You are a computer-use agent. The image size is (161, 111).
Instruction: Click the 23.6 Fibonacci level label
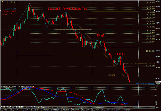pyautogui.click(x=150, y=21)
